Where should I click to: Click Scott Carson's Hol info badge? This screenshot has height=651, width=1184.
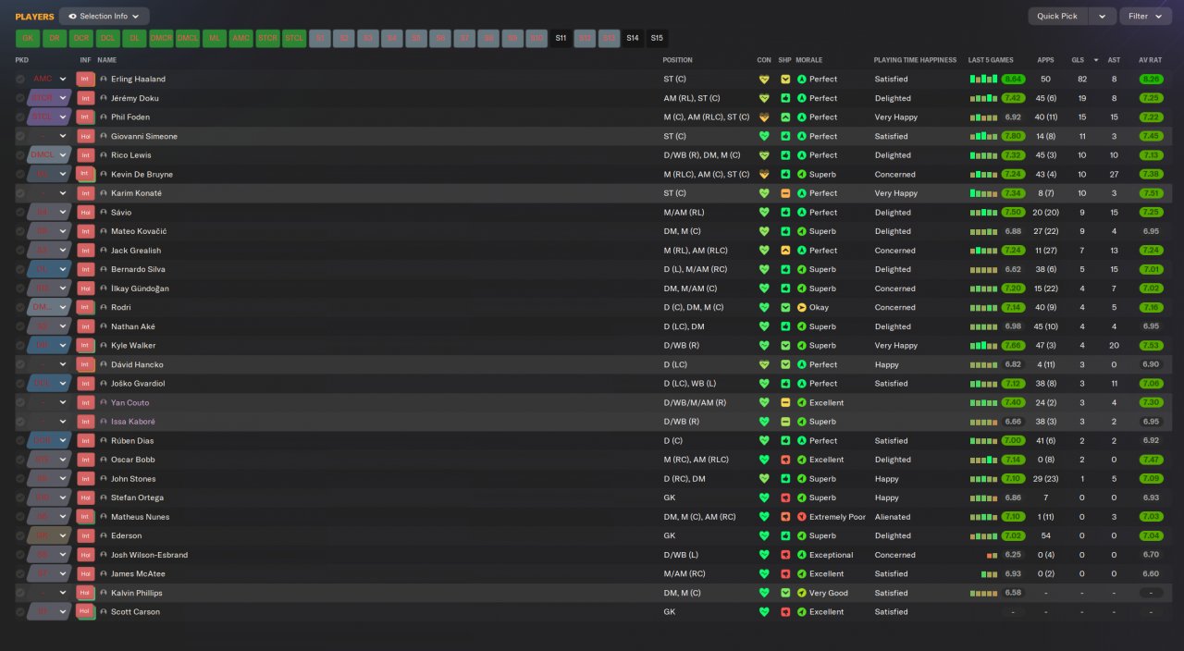tap(85, 612)
